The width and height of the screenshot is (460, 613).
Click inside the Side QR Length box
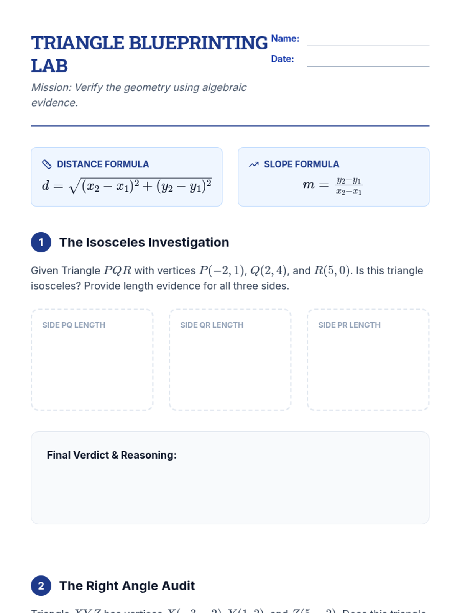(230, 366)
